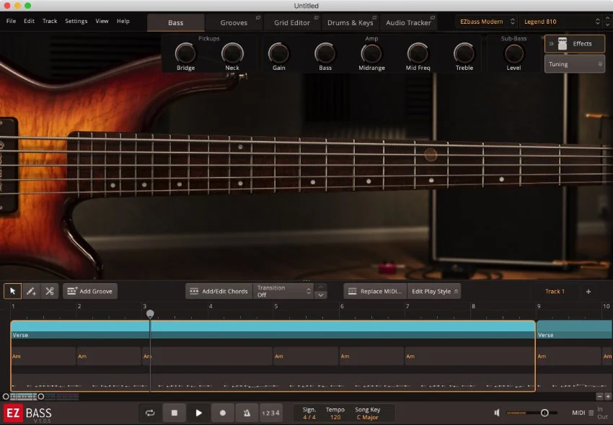This screenshot has height=425, width=613.
Task: Click Replace MIDI button
Action: coord(375,291)
